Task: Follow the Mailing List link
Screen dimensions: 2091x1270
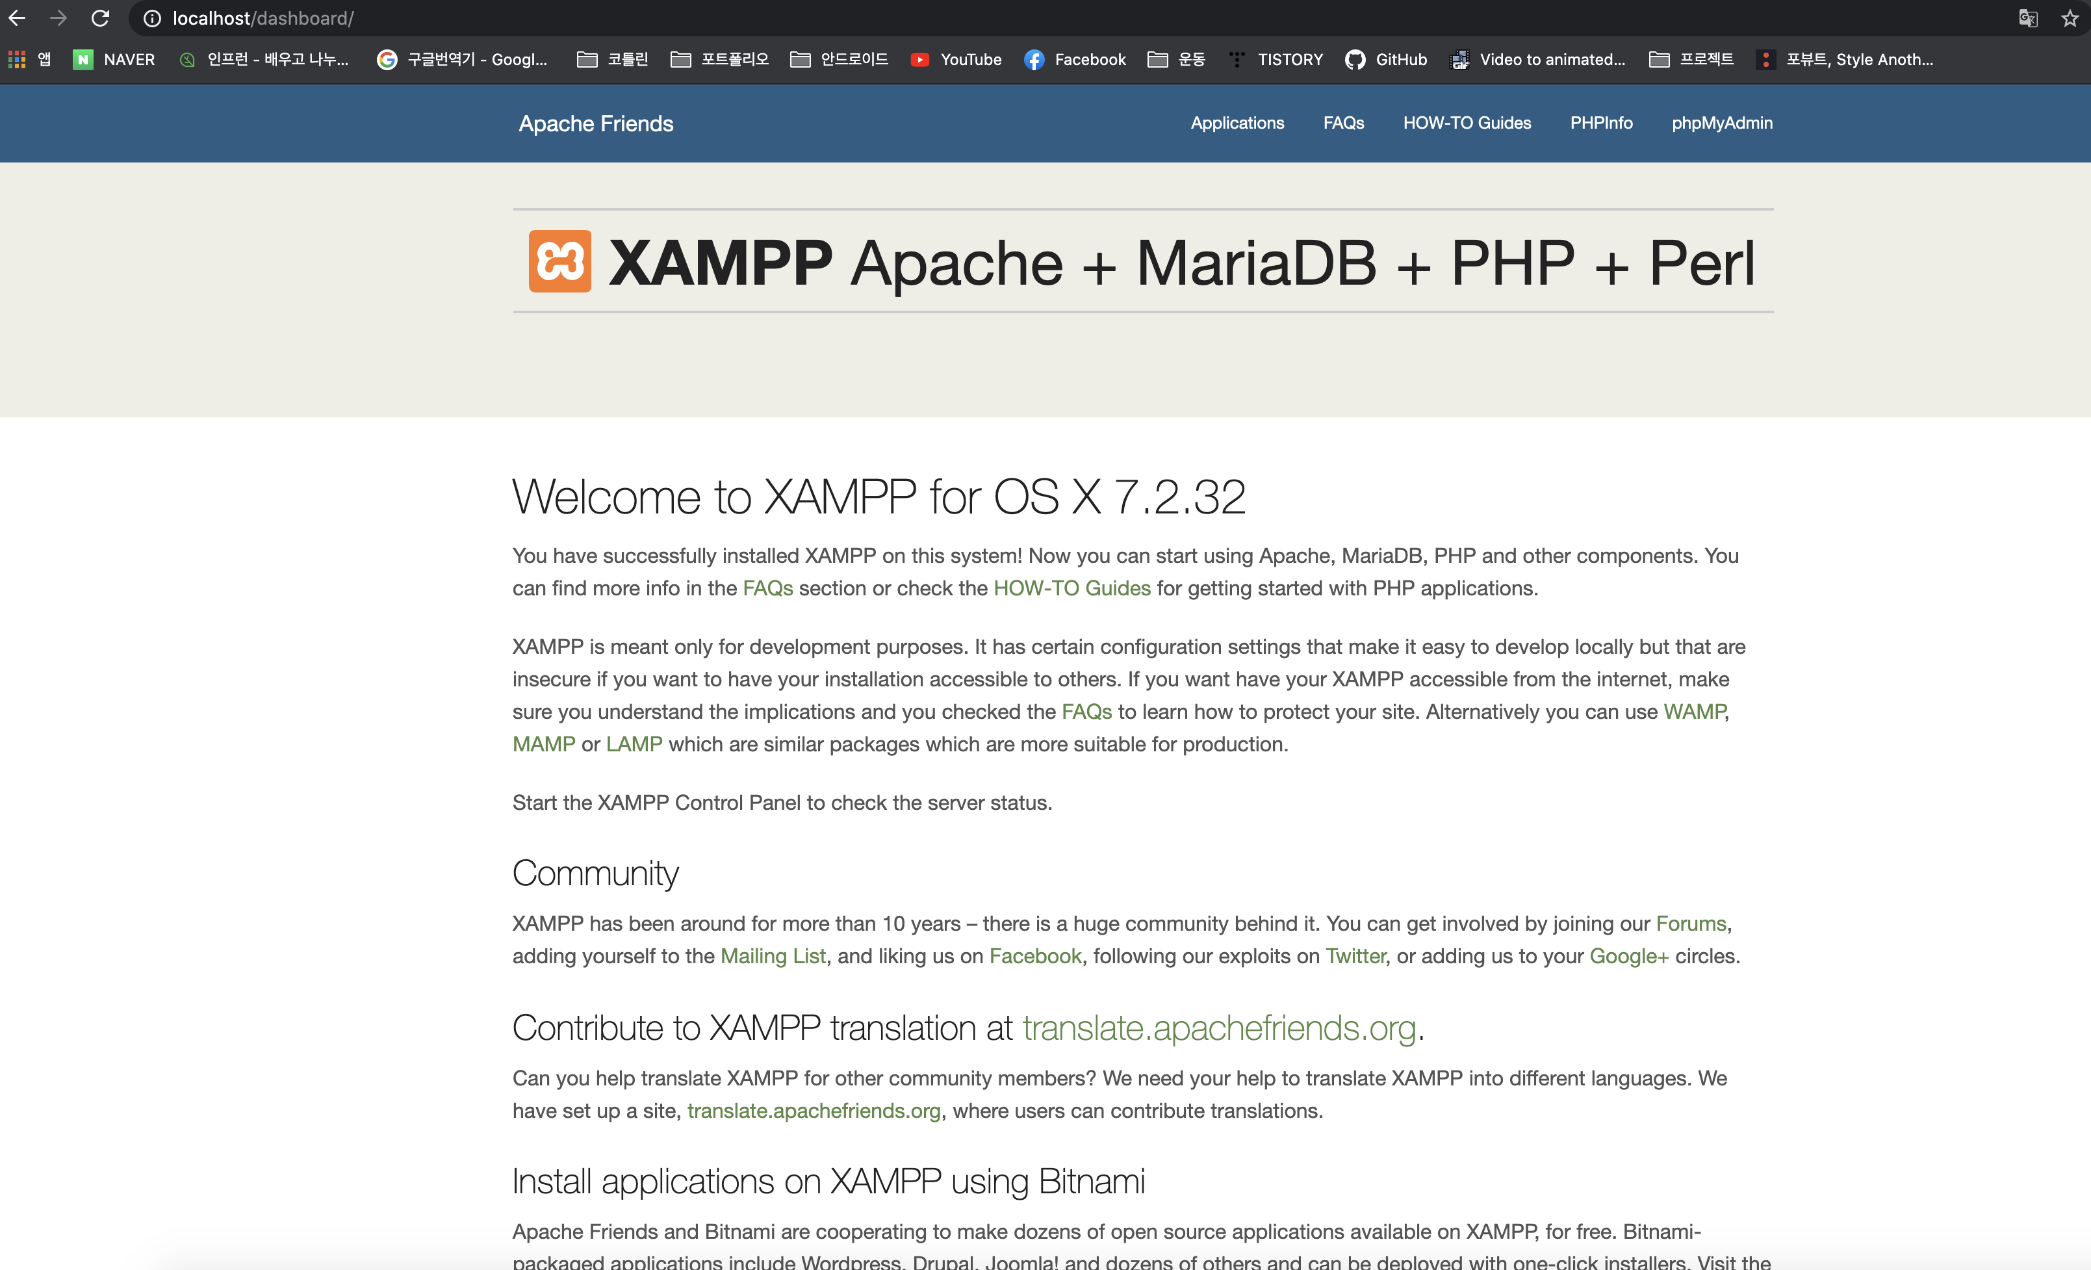Action: 773,956
